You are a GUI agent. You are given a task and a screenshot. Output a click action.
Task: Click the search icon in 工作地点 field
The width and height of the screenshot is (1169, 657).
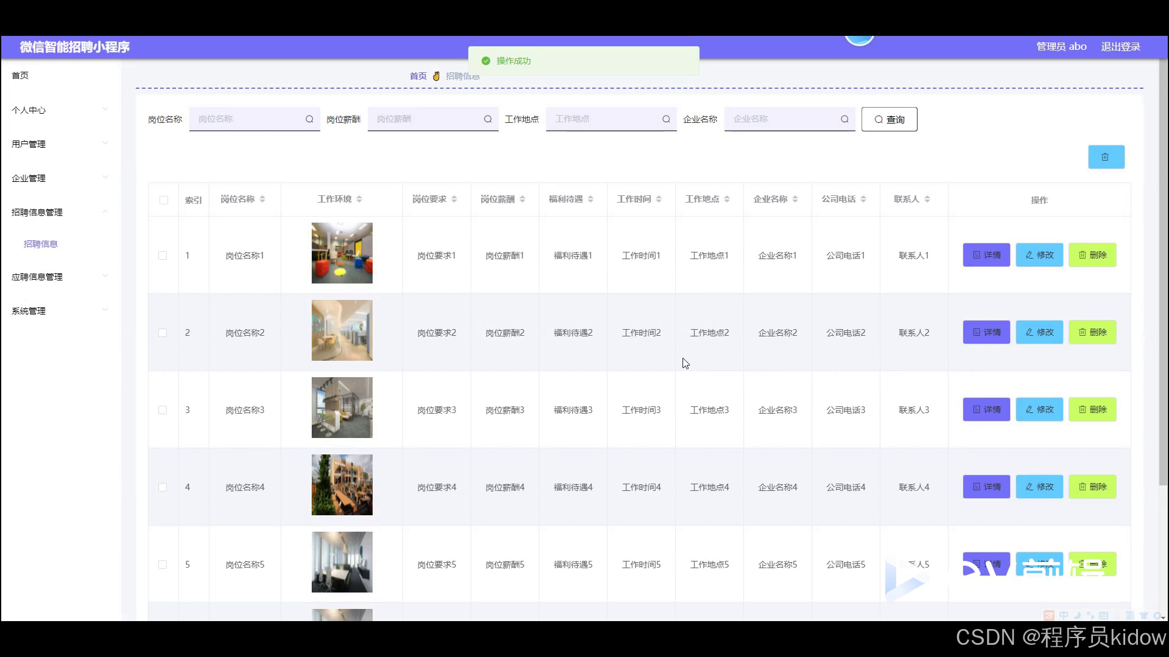(666, 119)
